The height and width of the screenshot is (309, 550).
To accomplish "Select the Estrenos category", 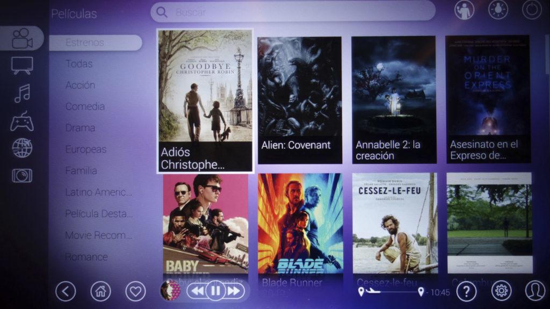I will [96, 42].
